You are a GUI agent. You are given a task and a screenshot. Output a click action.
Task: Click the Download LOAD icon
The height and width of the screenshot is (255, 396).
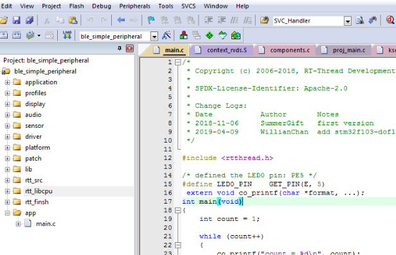(x=67, y=35)
